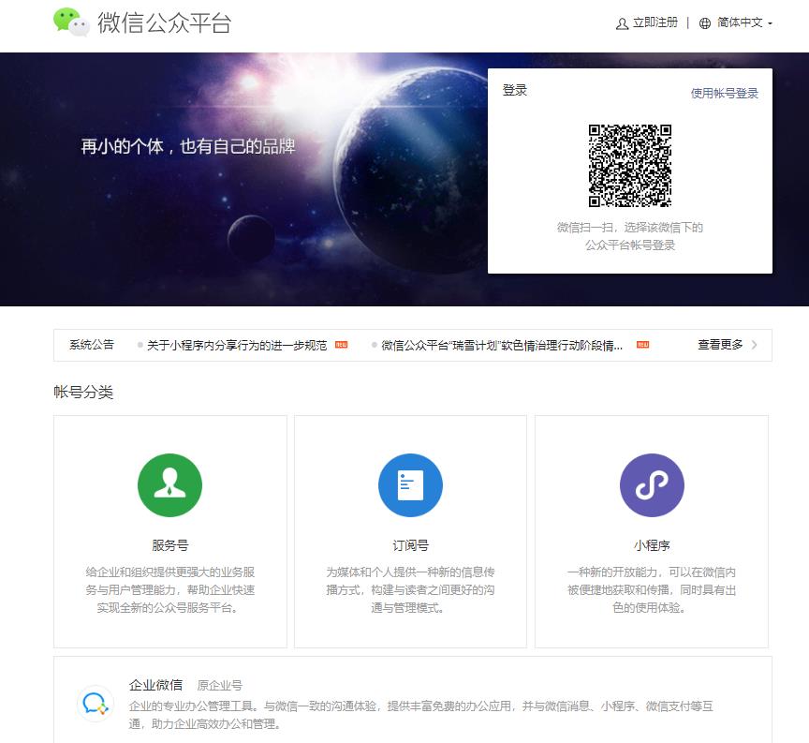Click the blue 订阅号 document icon
The height and width of the screenshot is (743, 809).
point(411,485)
